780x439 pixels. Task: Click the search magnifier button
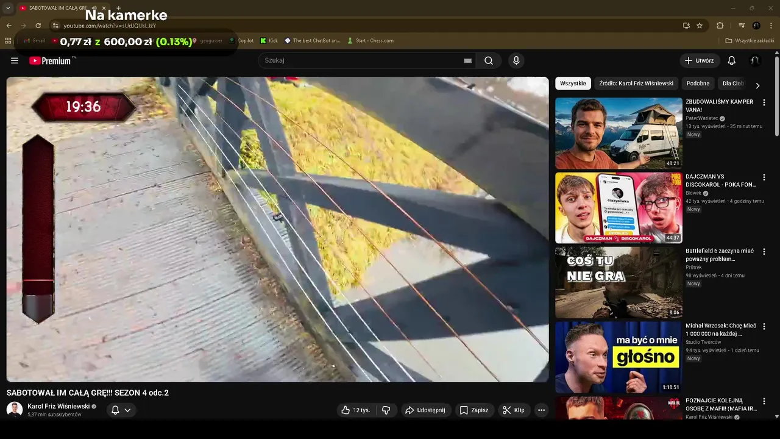click(489, 60)
